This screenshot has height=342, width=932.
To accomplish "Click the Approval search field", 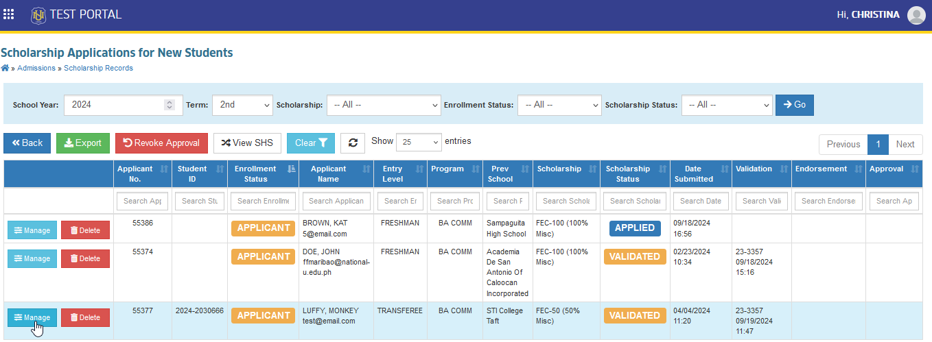I will [894, 201].
